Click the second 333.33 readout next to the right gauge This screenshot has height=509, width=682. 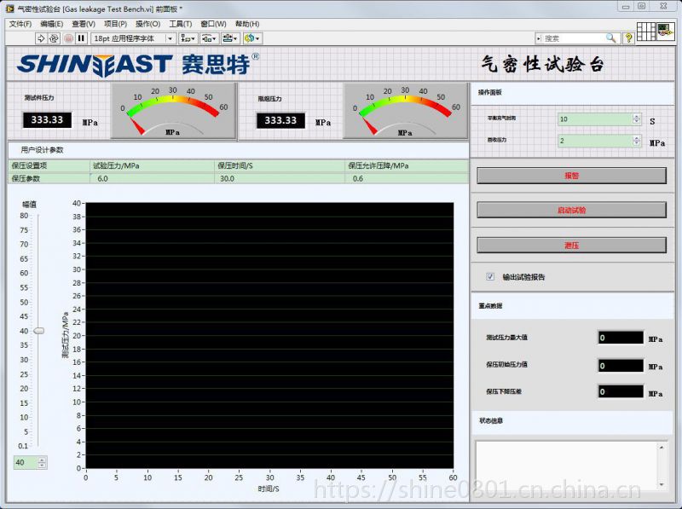280,120
